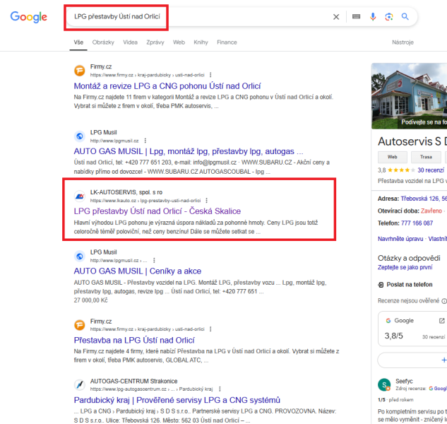Open options for the first Firmy.cz result (Montáž a revize)
Screen dimensions: 447x424
[x=210, y=75]
